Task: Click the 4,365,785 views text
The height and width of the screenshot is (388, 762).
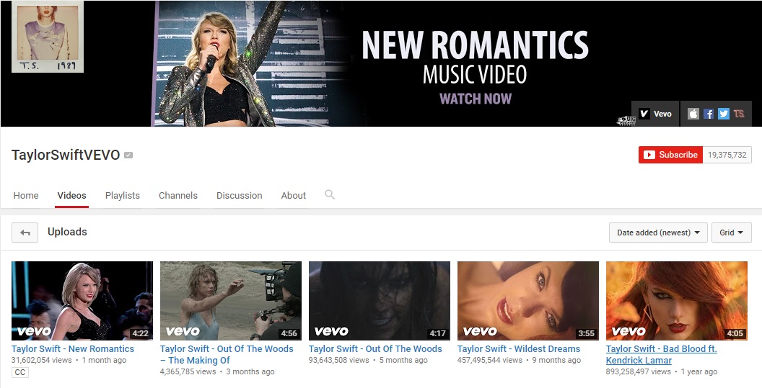Action: coord(188,372)
